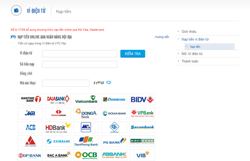
Task: Pick VPBank logo
Action: click(x=142, y=113)
